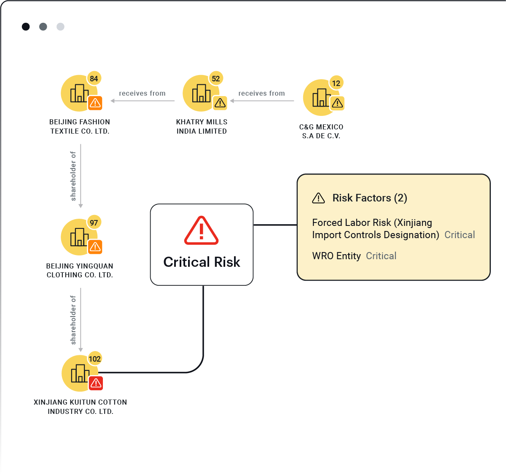The width and height of the screenshot is (506, 475).
Task: Click the risk score 97 badge
Action: point(94,223)
